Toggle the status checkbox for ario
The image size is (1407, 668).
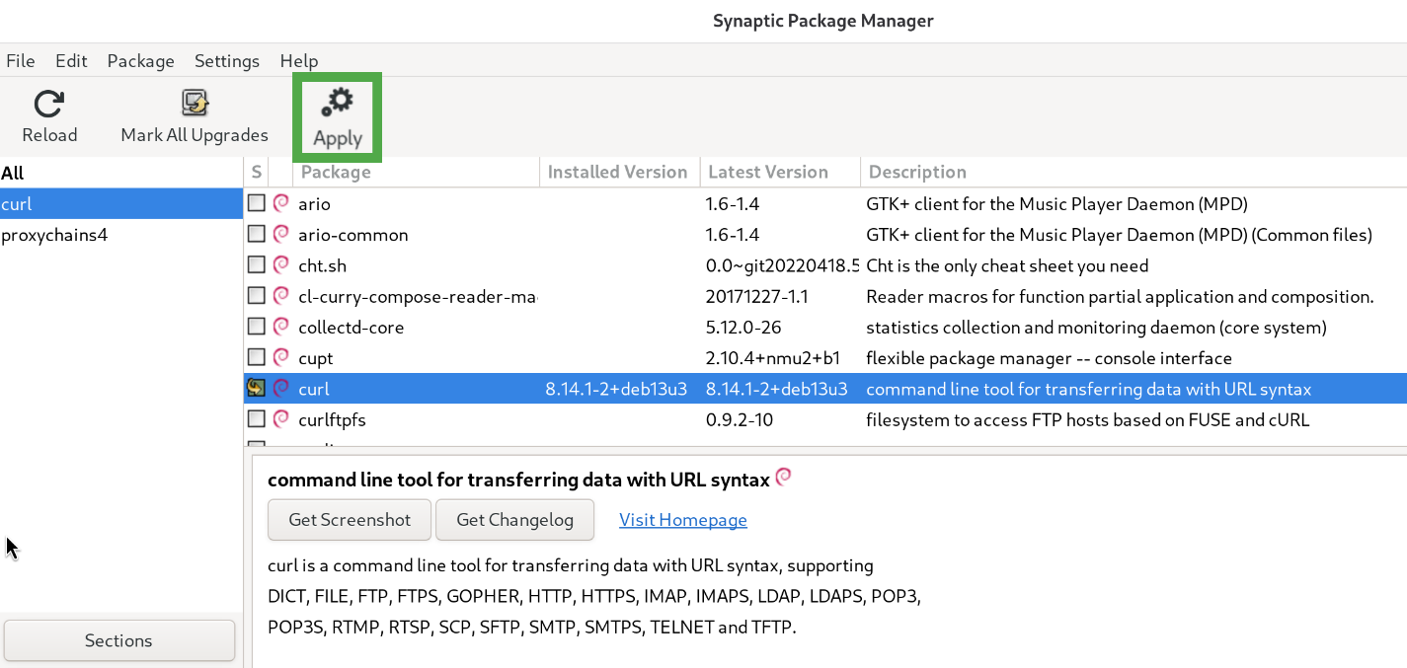pyautogui.click(x=256, y=203)
